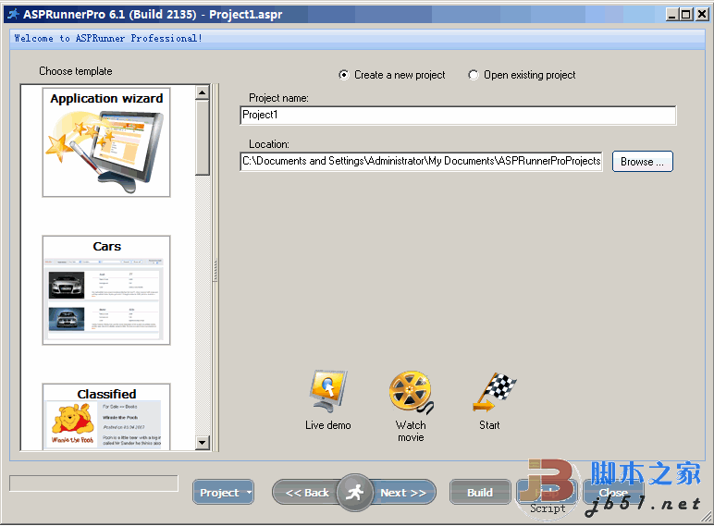Maximize the ASPRunnerPro window
714x526 pixels.
coord(685,15)
